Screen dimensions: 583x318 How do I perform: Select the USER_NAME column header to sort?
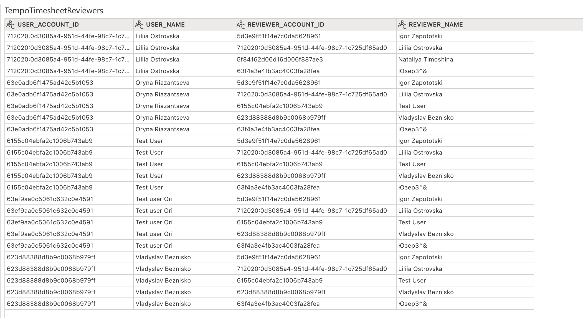(x=165, y=24)
